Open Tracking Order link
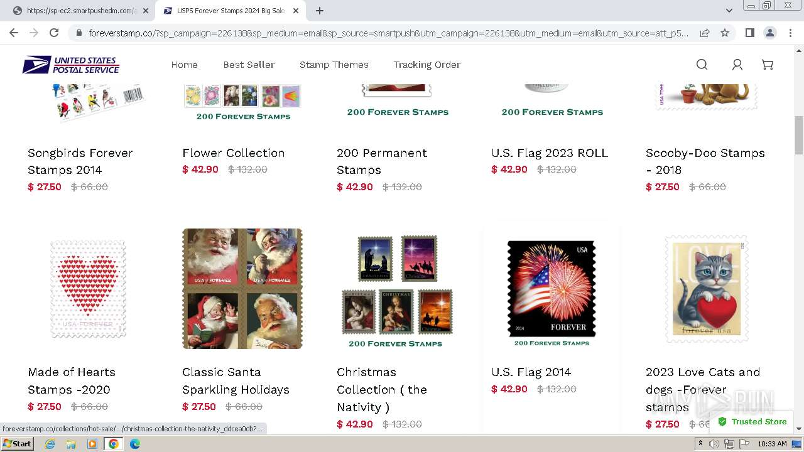Image resolution: width=804 pixels, height=452 pixels. point(427,65)
